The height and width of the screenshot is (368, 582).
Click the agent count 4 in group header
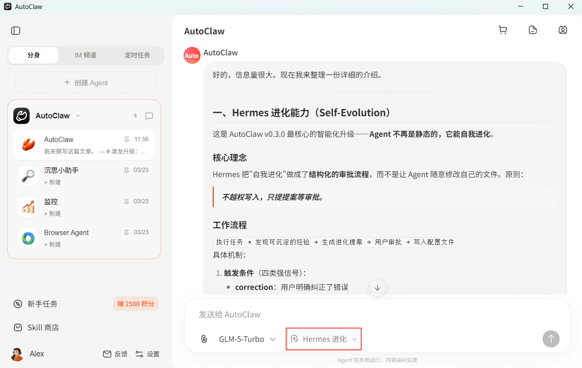[135, 116]
